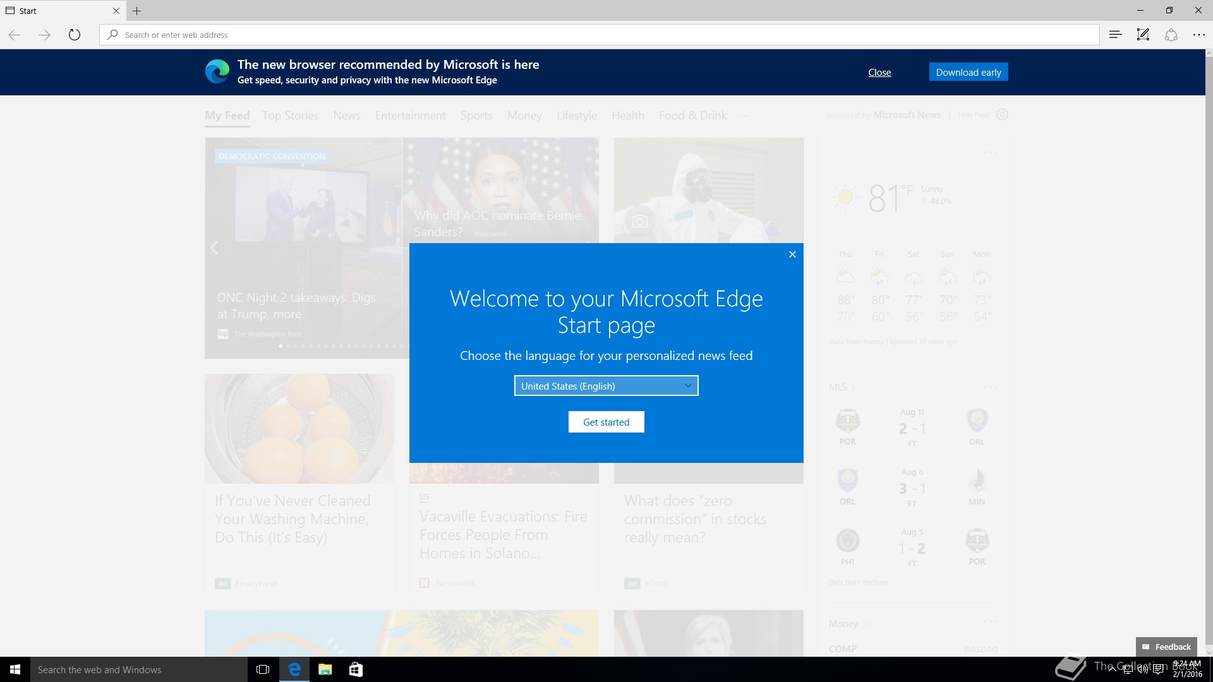Open Task View in taskbar
1213x682 pixels.
tap(263, 669)
